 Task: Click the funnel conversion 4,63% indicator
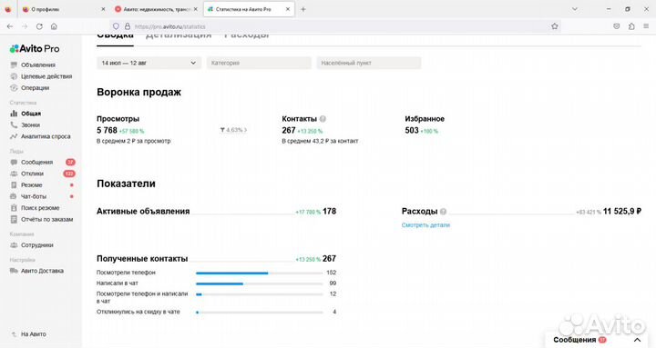[233, 130]
